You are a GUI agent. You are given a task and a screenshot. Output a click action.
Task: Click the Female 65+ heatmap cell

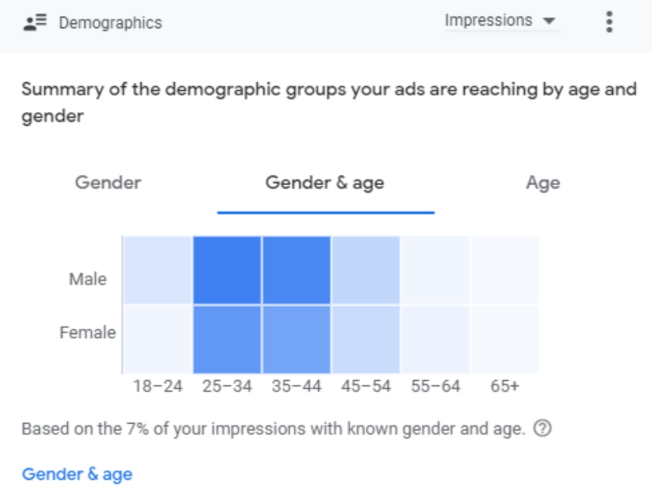pyautogui.click(x=505, y=340)
